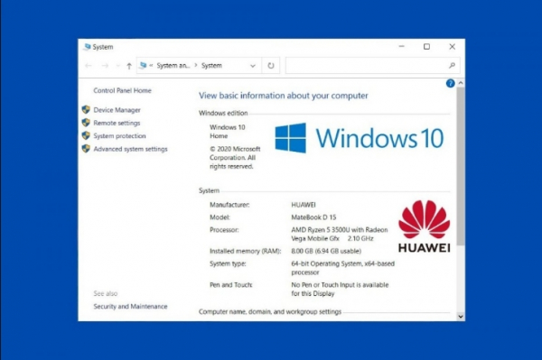Image resolution: width=542 pixels, height=360 pixels.
Task: Click the refresh icon beside the address bar
Action: point(271,66)
